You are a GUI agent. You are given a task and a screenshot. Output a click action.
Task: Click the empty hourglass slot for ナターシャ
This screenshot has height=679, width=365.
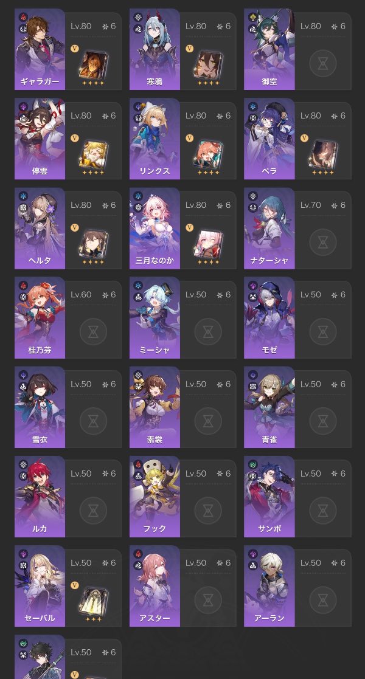pyautogui.click(x=323, y=242)
